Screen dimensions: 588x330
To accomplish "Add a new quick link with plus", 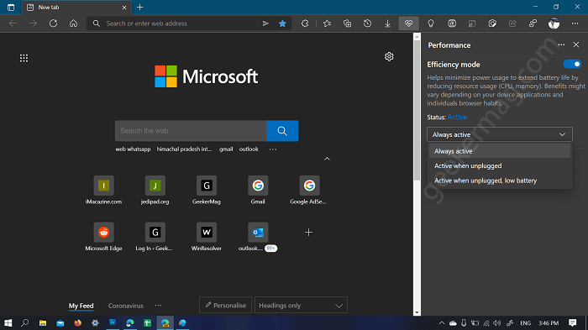I will pyautogui.click(x=308, y=232).
